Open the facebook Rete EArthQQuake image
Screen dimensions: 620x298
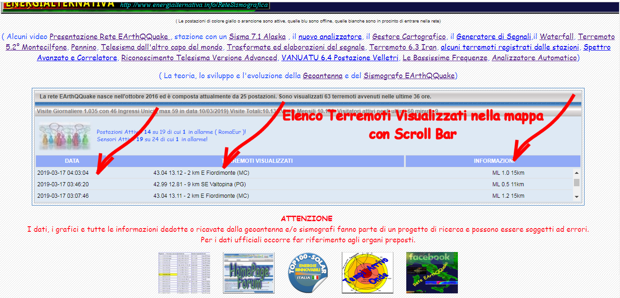tap(432, 273)
